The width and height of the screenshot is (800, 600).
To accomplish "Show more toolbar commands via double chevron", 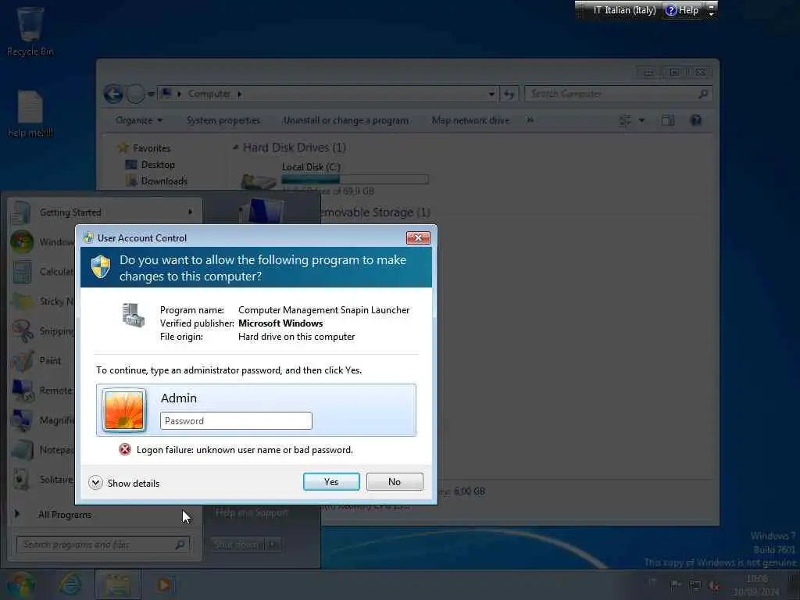I will click(x=530, y=120).
